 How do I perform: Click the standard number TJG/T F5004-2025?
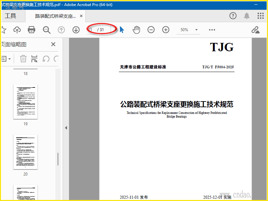(218, 67)
